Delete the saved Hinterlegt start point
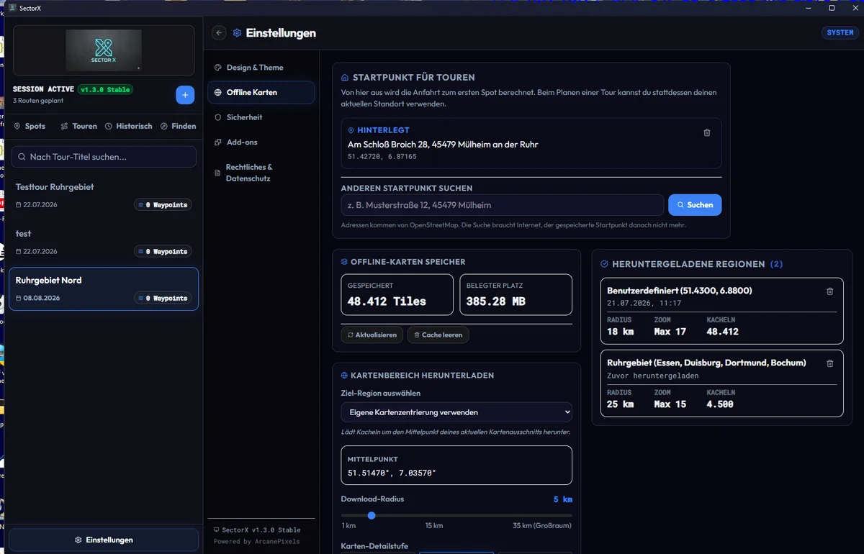 pyautogui.click(x=706, y=132)
